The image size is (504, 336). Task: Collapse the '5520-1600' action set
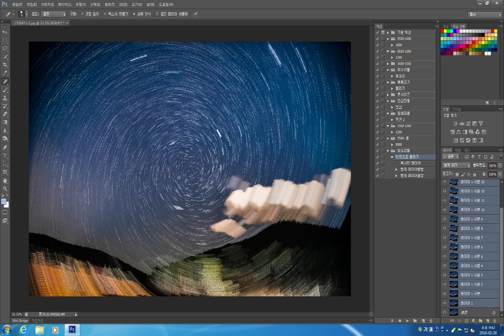388,39
